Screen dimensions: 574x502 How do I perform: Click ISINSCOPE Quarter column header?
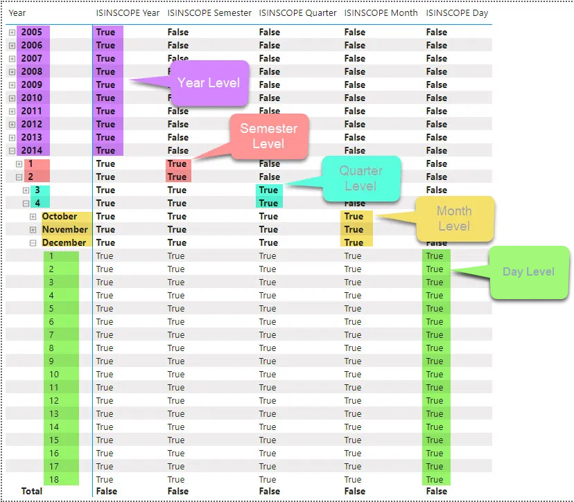297,12
